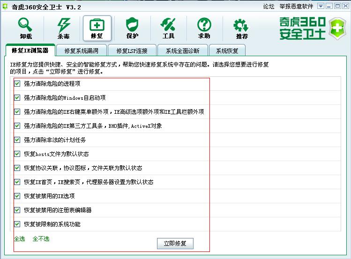Click the 全选 select-all link
The width and height of the screenshot is (351, 259).
point(20,239)
